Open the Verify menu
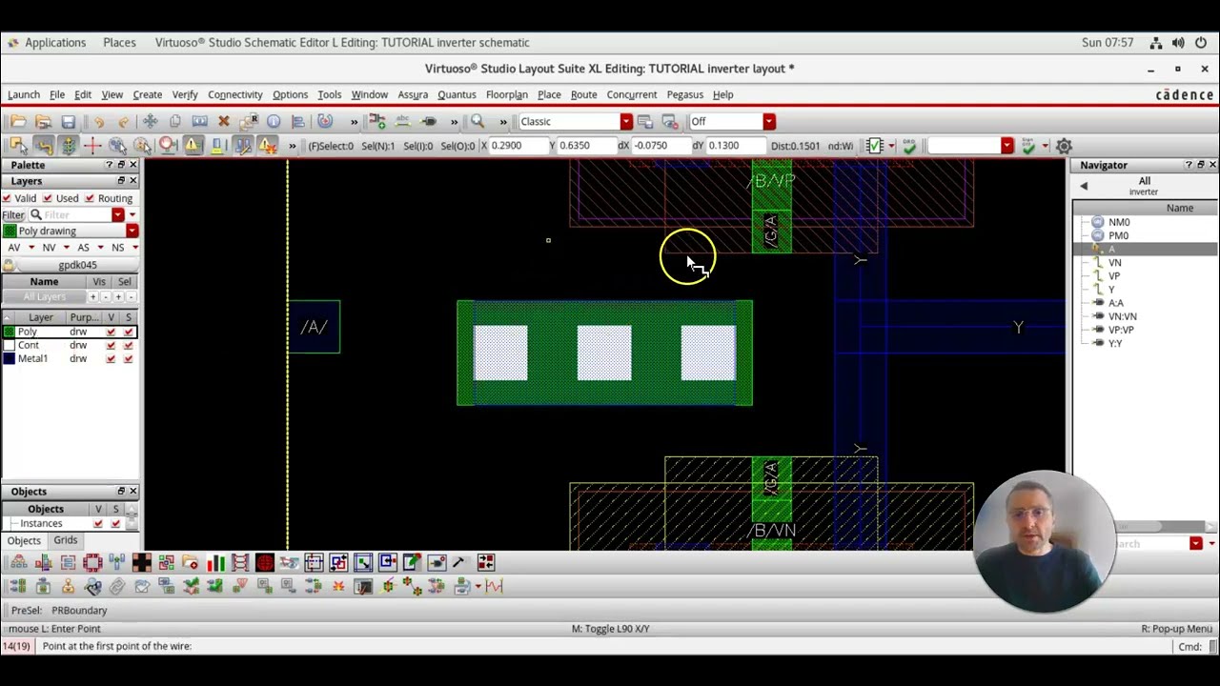The width and height of the screenshot is (1220, 686). (185, 94)
